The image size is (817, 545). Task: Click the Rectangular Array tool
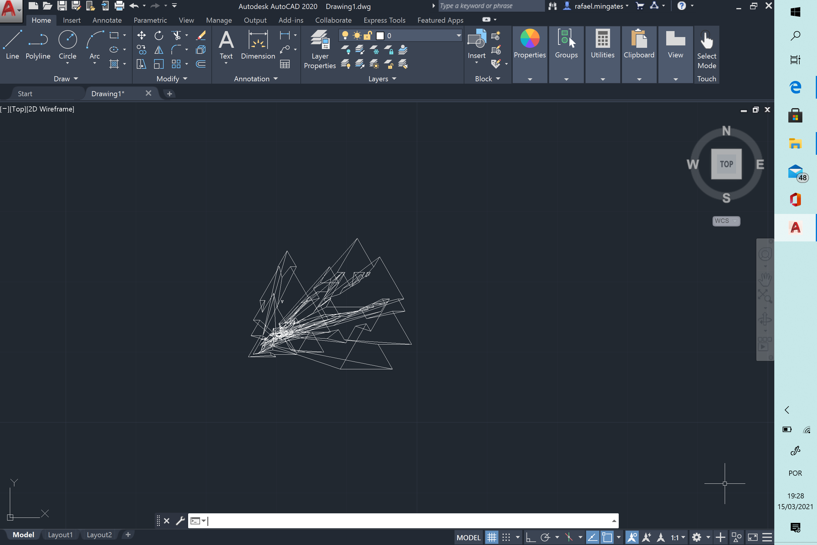pyautogui.click(x=176, y=64)
